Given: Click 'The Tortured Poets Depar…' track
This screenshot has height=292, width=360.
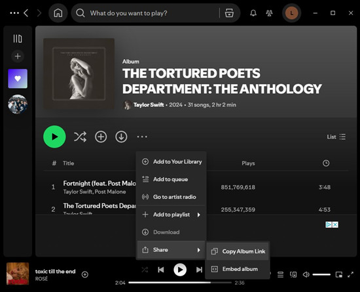Looking at the screenshot, I should [99, 205].
